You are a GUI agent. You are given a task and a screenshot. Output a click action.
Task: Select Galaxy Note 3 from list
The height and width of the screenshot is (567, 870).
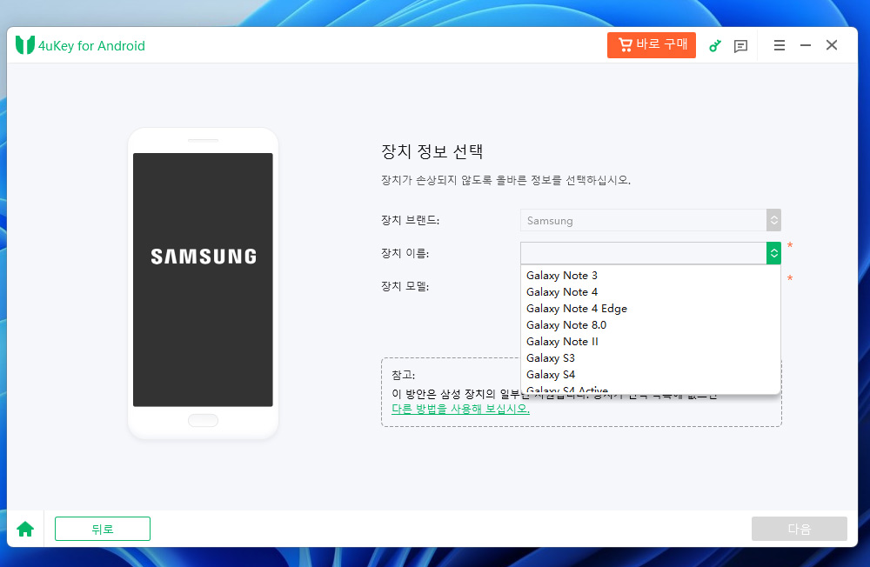(650, 275)
